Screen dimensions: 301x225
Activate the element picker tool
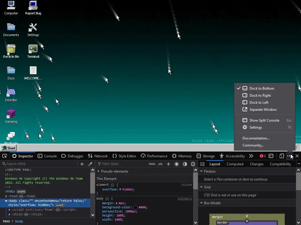(x=5, y=156)
